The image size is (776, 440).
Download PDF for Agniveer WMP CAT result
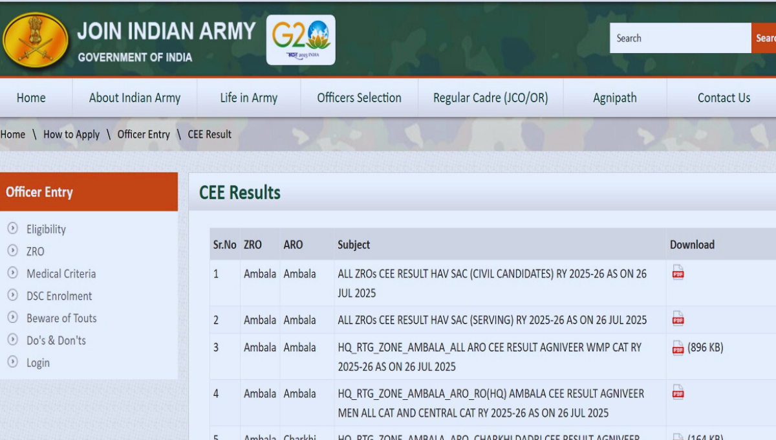click(x=678, y=347)
